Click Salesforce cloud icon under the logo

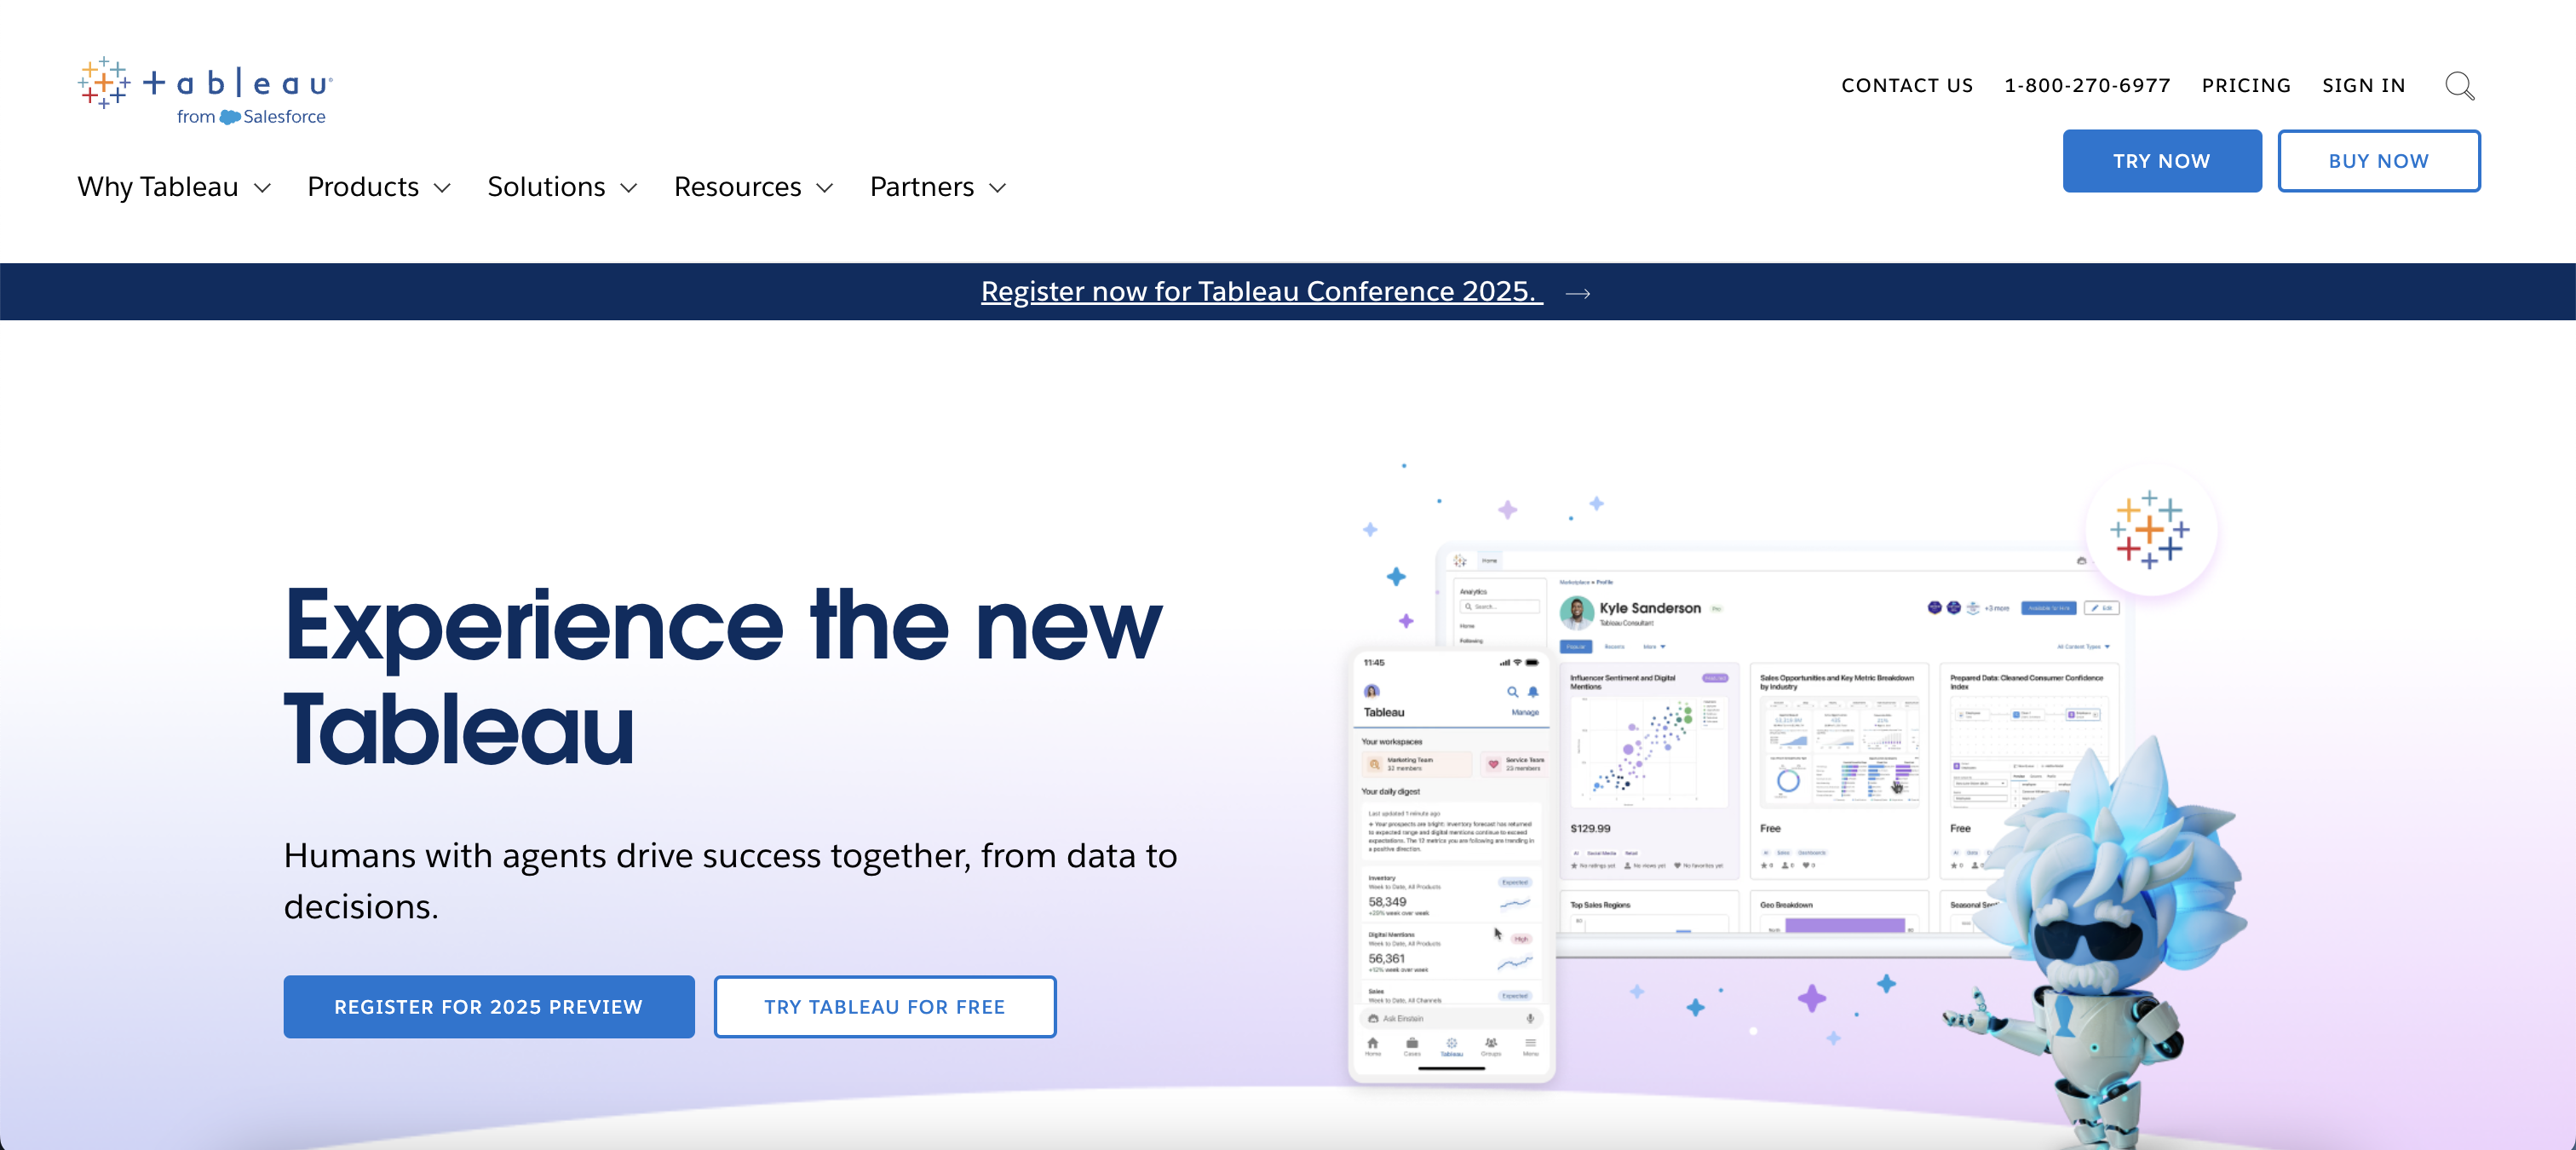point(230,117)
